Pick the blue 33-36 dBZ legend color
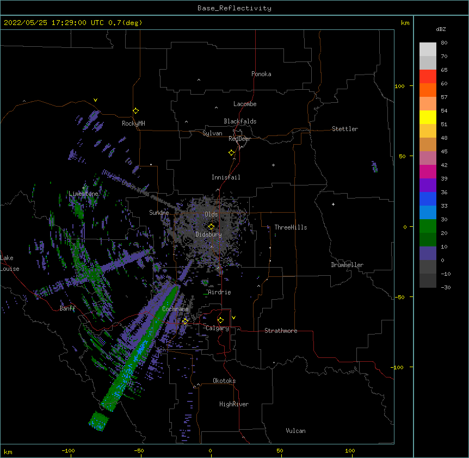This screenshot has height=458, width=469. tap(428, 199)
